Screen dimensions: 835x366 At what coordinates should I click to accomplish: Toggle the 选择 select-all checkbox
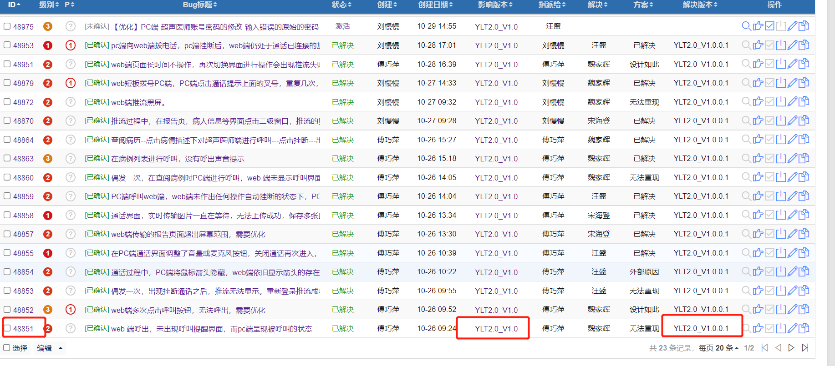[7, 348]
